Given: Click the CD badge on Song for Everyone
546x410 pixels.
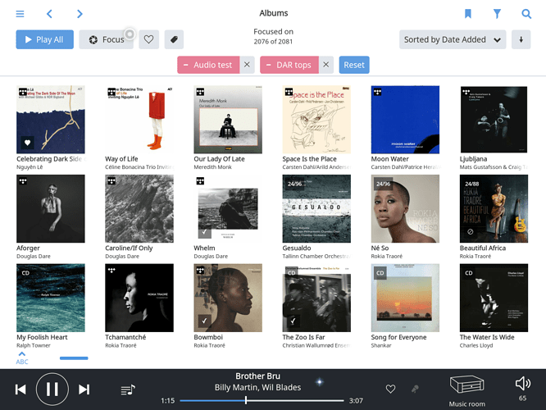Looking at the screenshot, I should [x=380, y=273].
